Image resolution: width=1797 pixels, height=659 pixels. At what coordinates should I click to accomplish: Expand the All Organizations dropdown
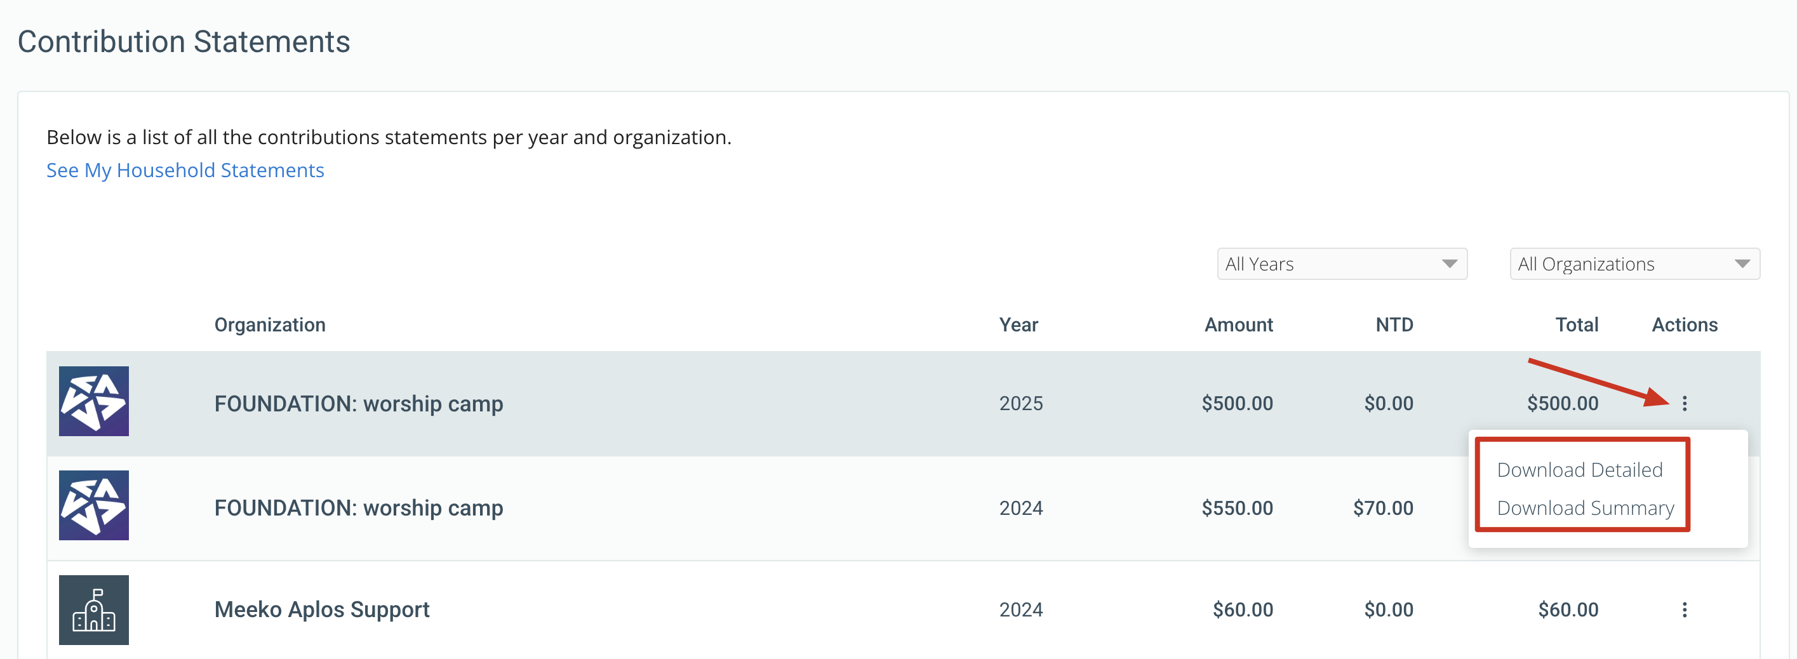tap(1634, 263)
